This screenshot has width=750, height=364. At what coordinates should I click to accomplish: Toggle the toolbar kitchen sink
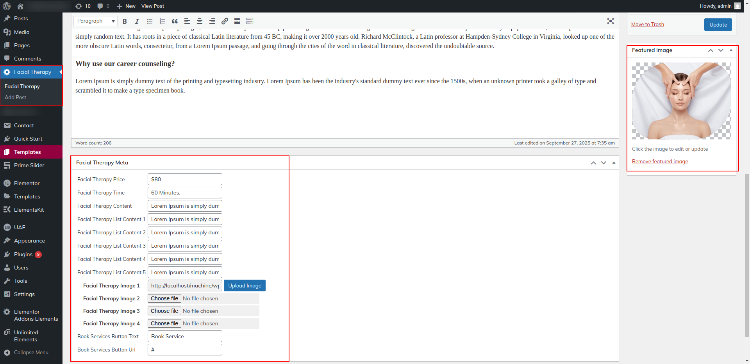250,21
